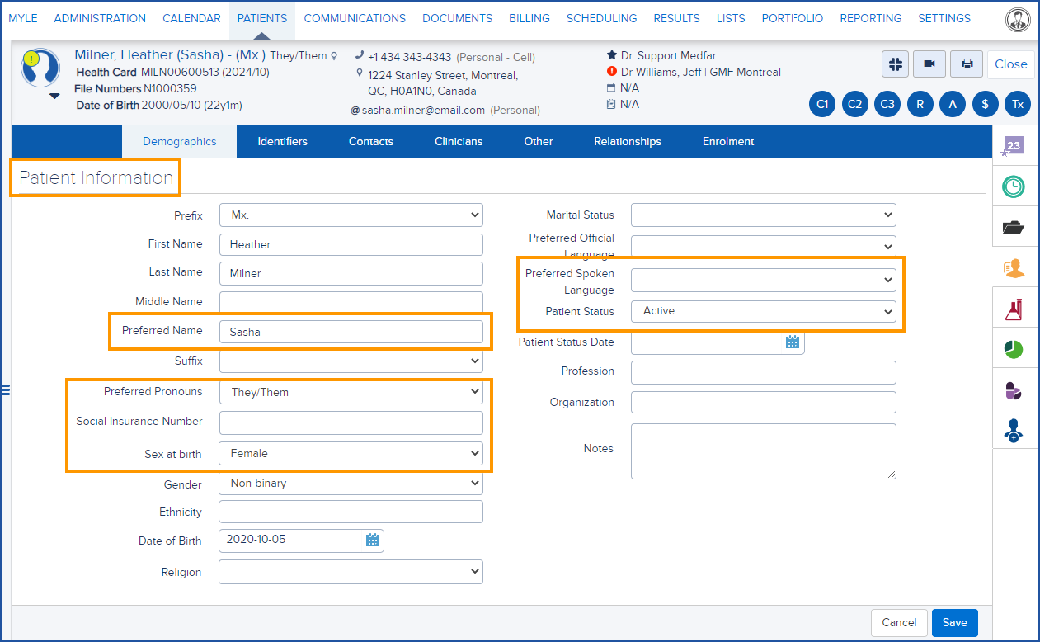Click the Tx circle button in the header
Screen dimensions: 1040x642
(x=1017, y=104)
